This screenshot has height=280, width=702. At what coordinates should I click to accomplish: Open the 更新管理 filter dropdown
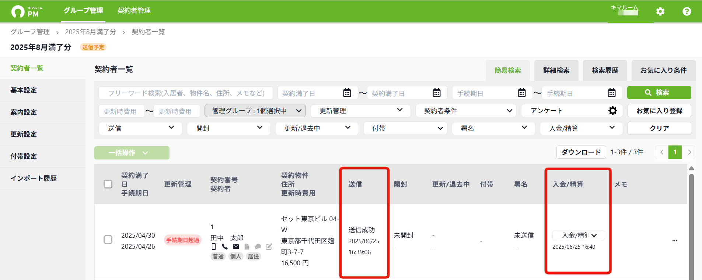(360, 111)
